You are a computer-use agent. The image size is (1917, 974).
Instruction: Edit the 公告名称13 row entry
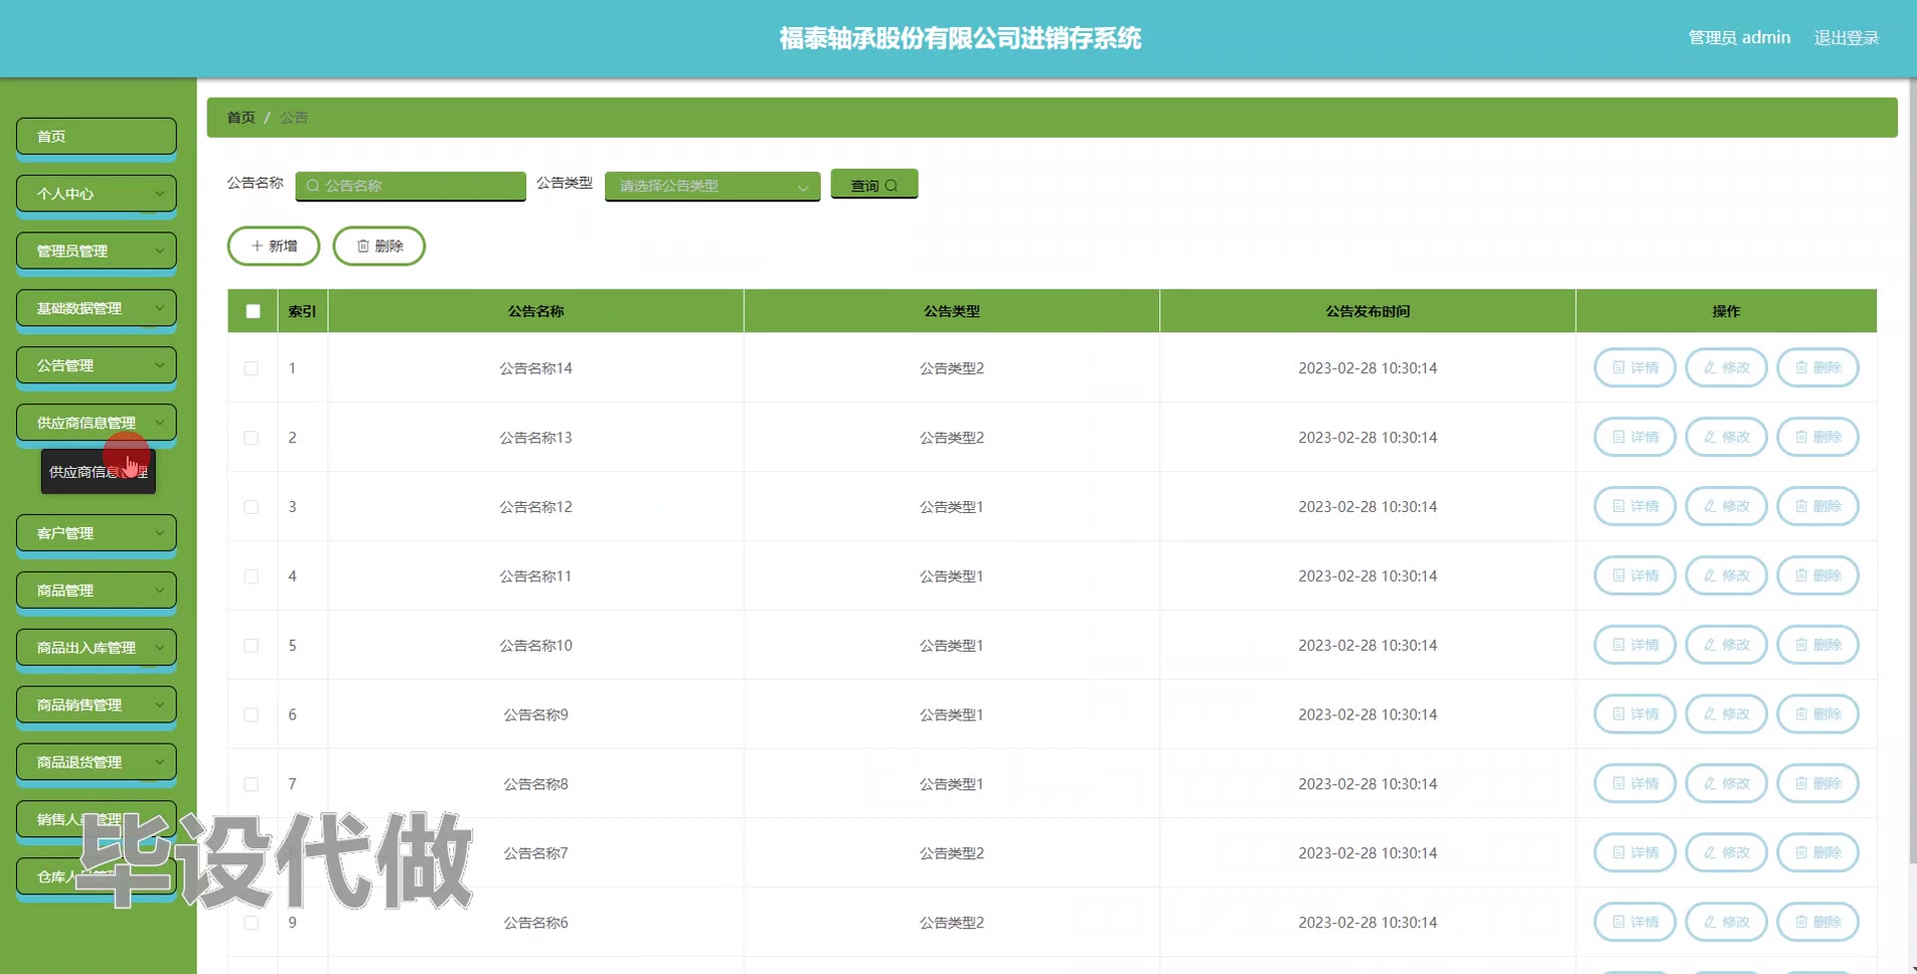pos(1725,437)
